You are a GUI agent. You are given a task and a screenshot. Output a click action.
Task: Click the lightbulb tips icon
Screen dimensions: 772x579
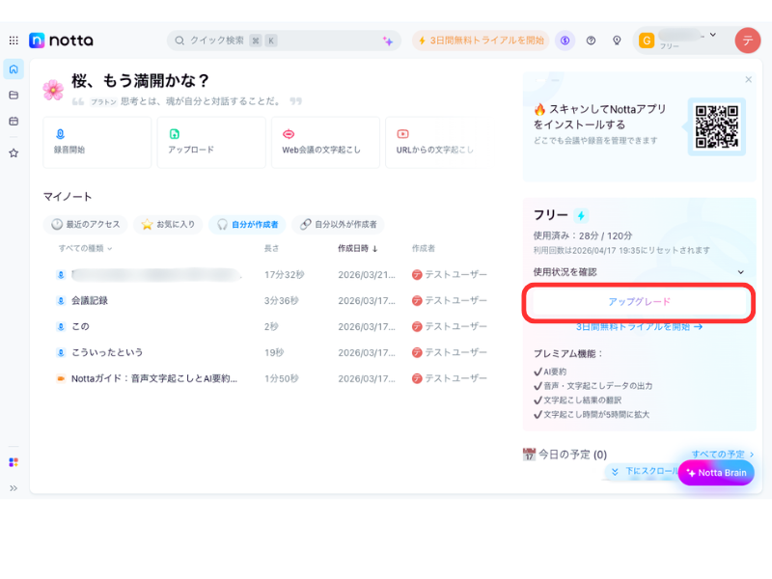pos(617,41)
